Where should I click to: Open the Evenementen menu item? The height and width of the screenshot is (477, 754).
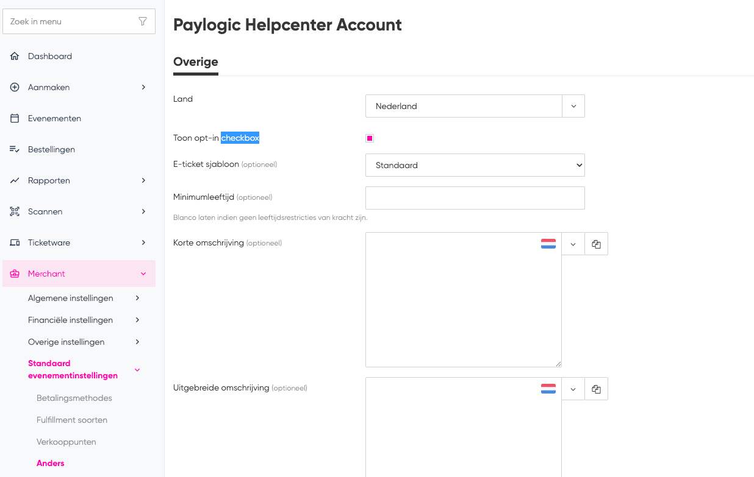coord(79,118)
